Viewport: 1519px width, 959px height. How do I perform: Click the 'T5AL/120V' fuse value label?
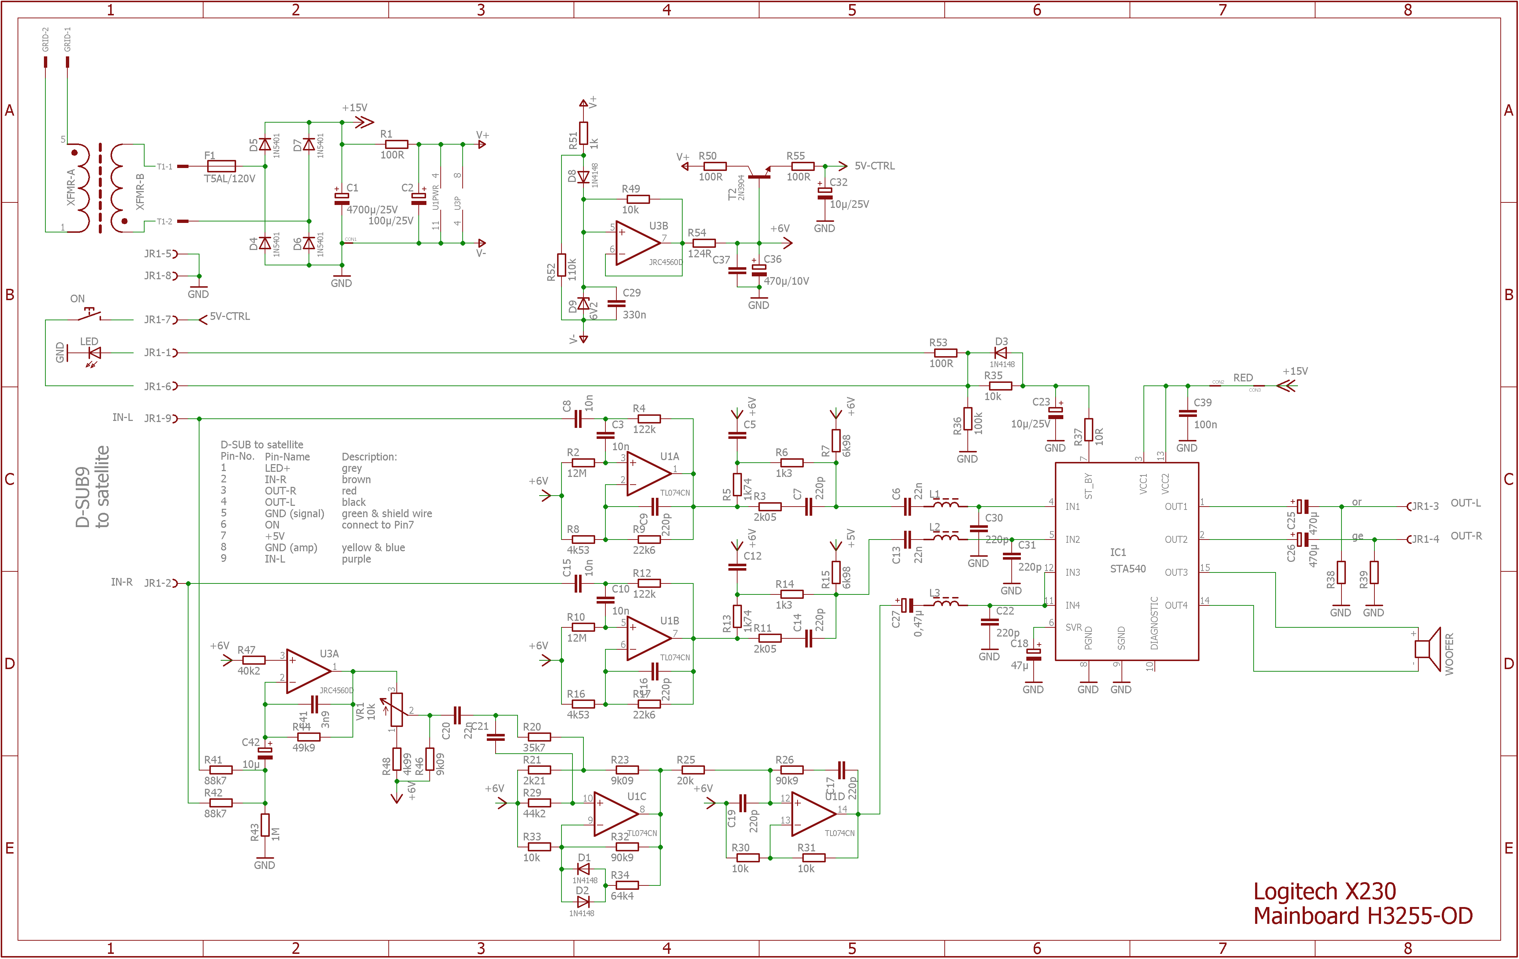point(229,179)
